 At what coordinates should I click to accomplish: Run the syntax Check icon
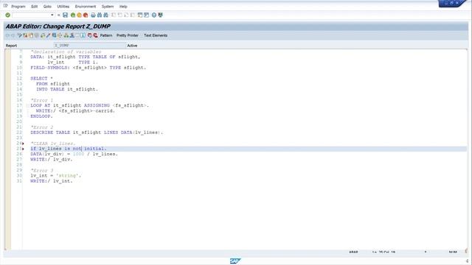43,35
